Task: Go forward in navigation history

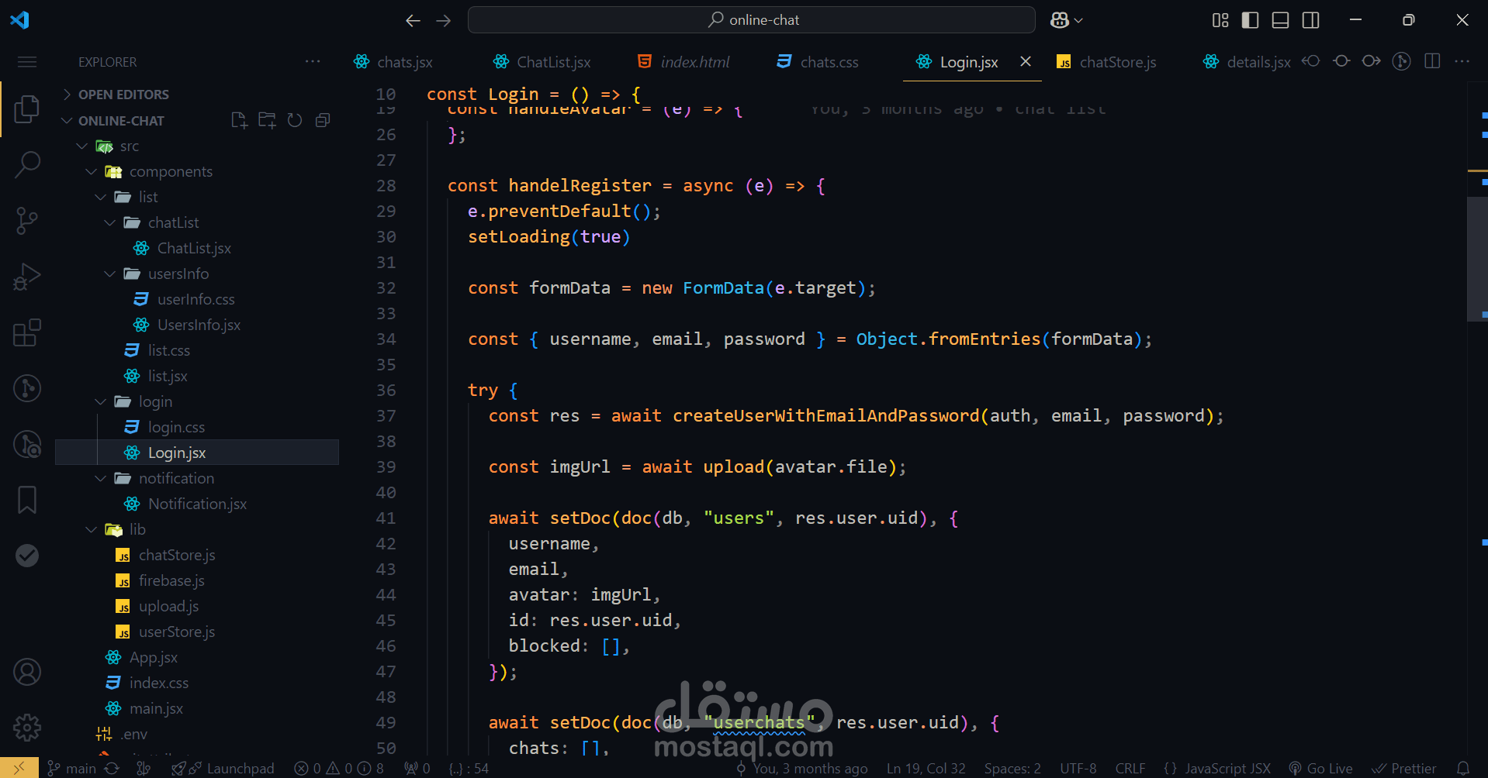Action: point(444,21)
